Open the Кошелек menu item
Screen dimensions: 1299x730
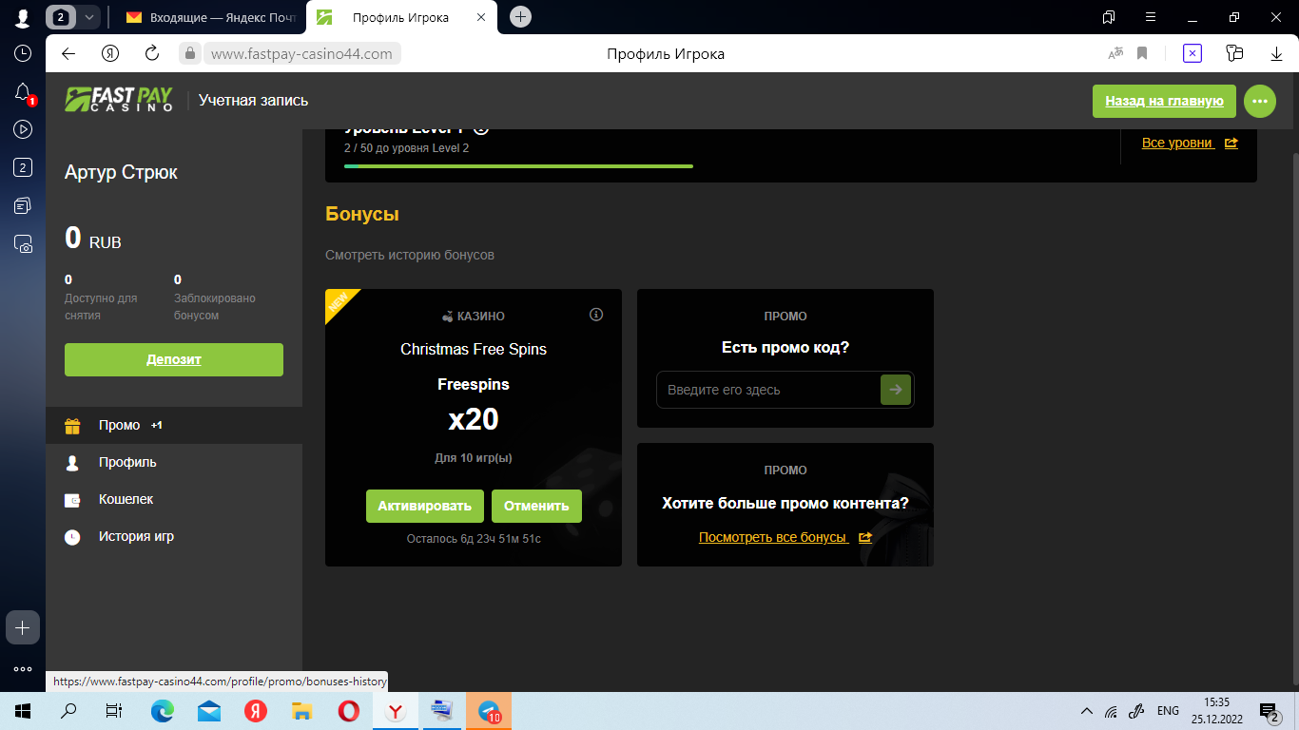[x=174, y=500]
